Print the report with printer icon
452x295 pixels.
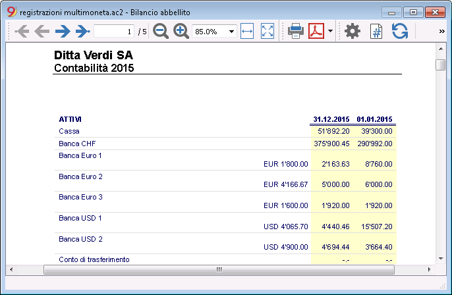295,31
